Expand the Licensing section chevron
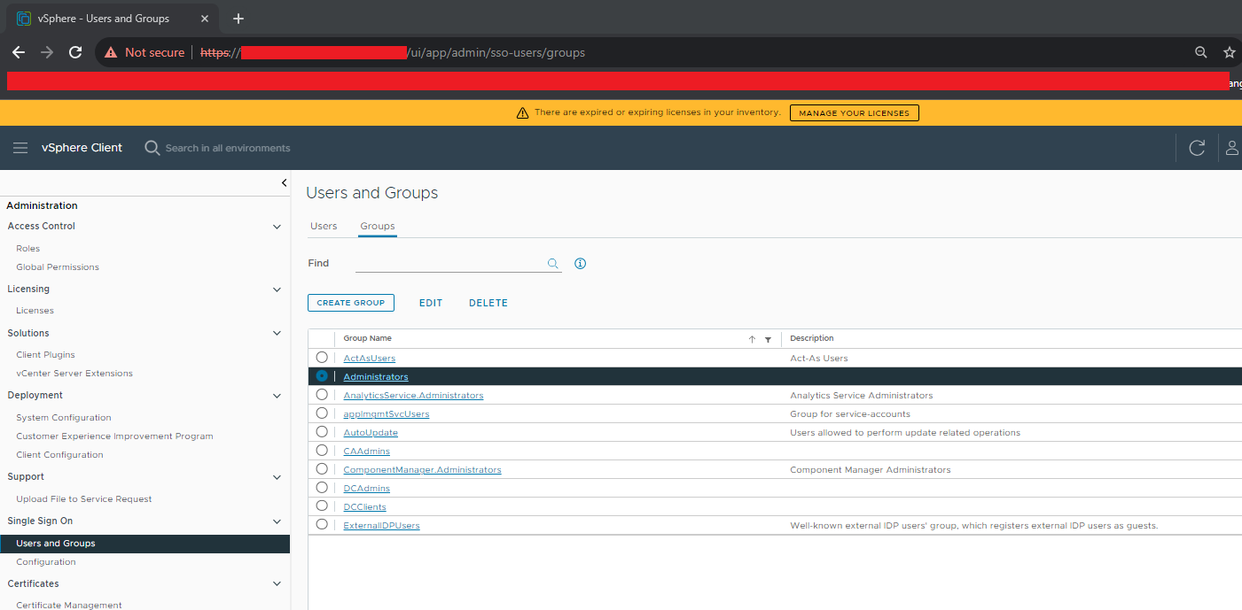1242x610 pixels. pyautogui.click(x=277, y=290)
